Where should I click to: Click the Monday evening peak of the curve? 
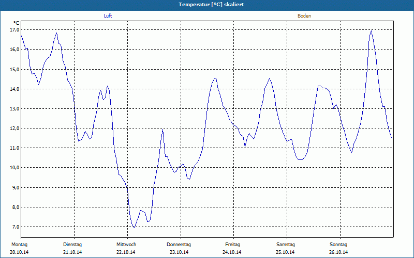[56, 33]
